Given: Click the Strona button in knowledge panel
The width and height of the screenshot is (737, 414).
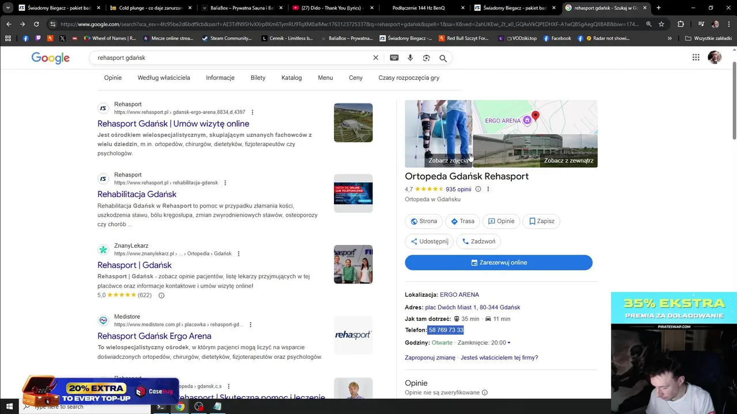Looking at the screenshot, I should [x=423, y=221].
